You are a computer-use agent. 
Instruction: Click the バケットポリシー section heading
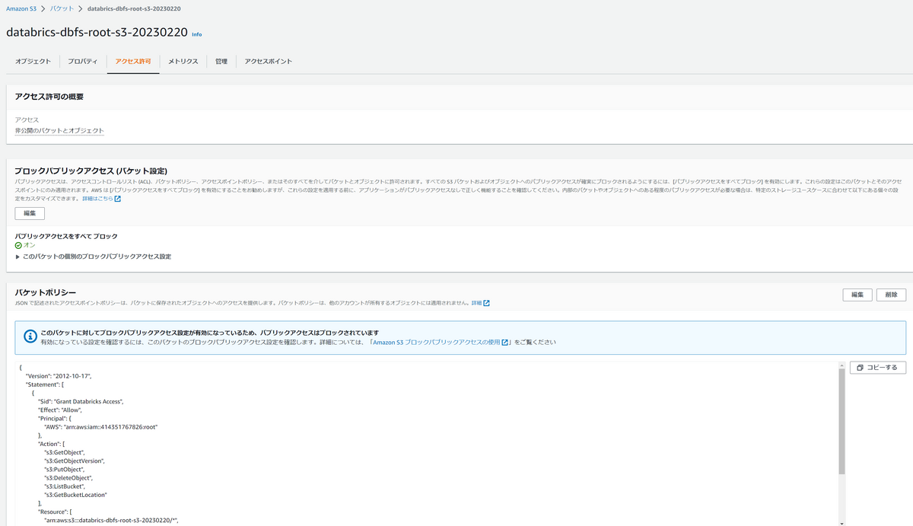(45, 292)
